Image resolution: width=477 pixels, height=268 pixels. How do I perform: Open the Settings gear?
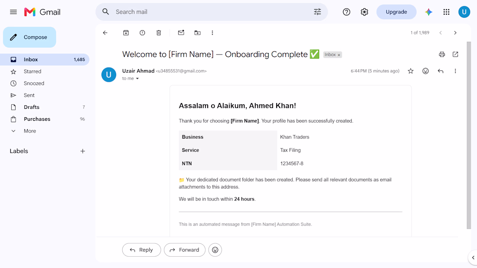tap(364, 12)
